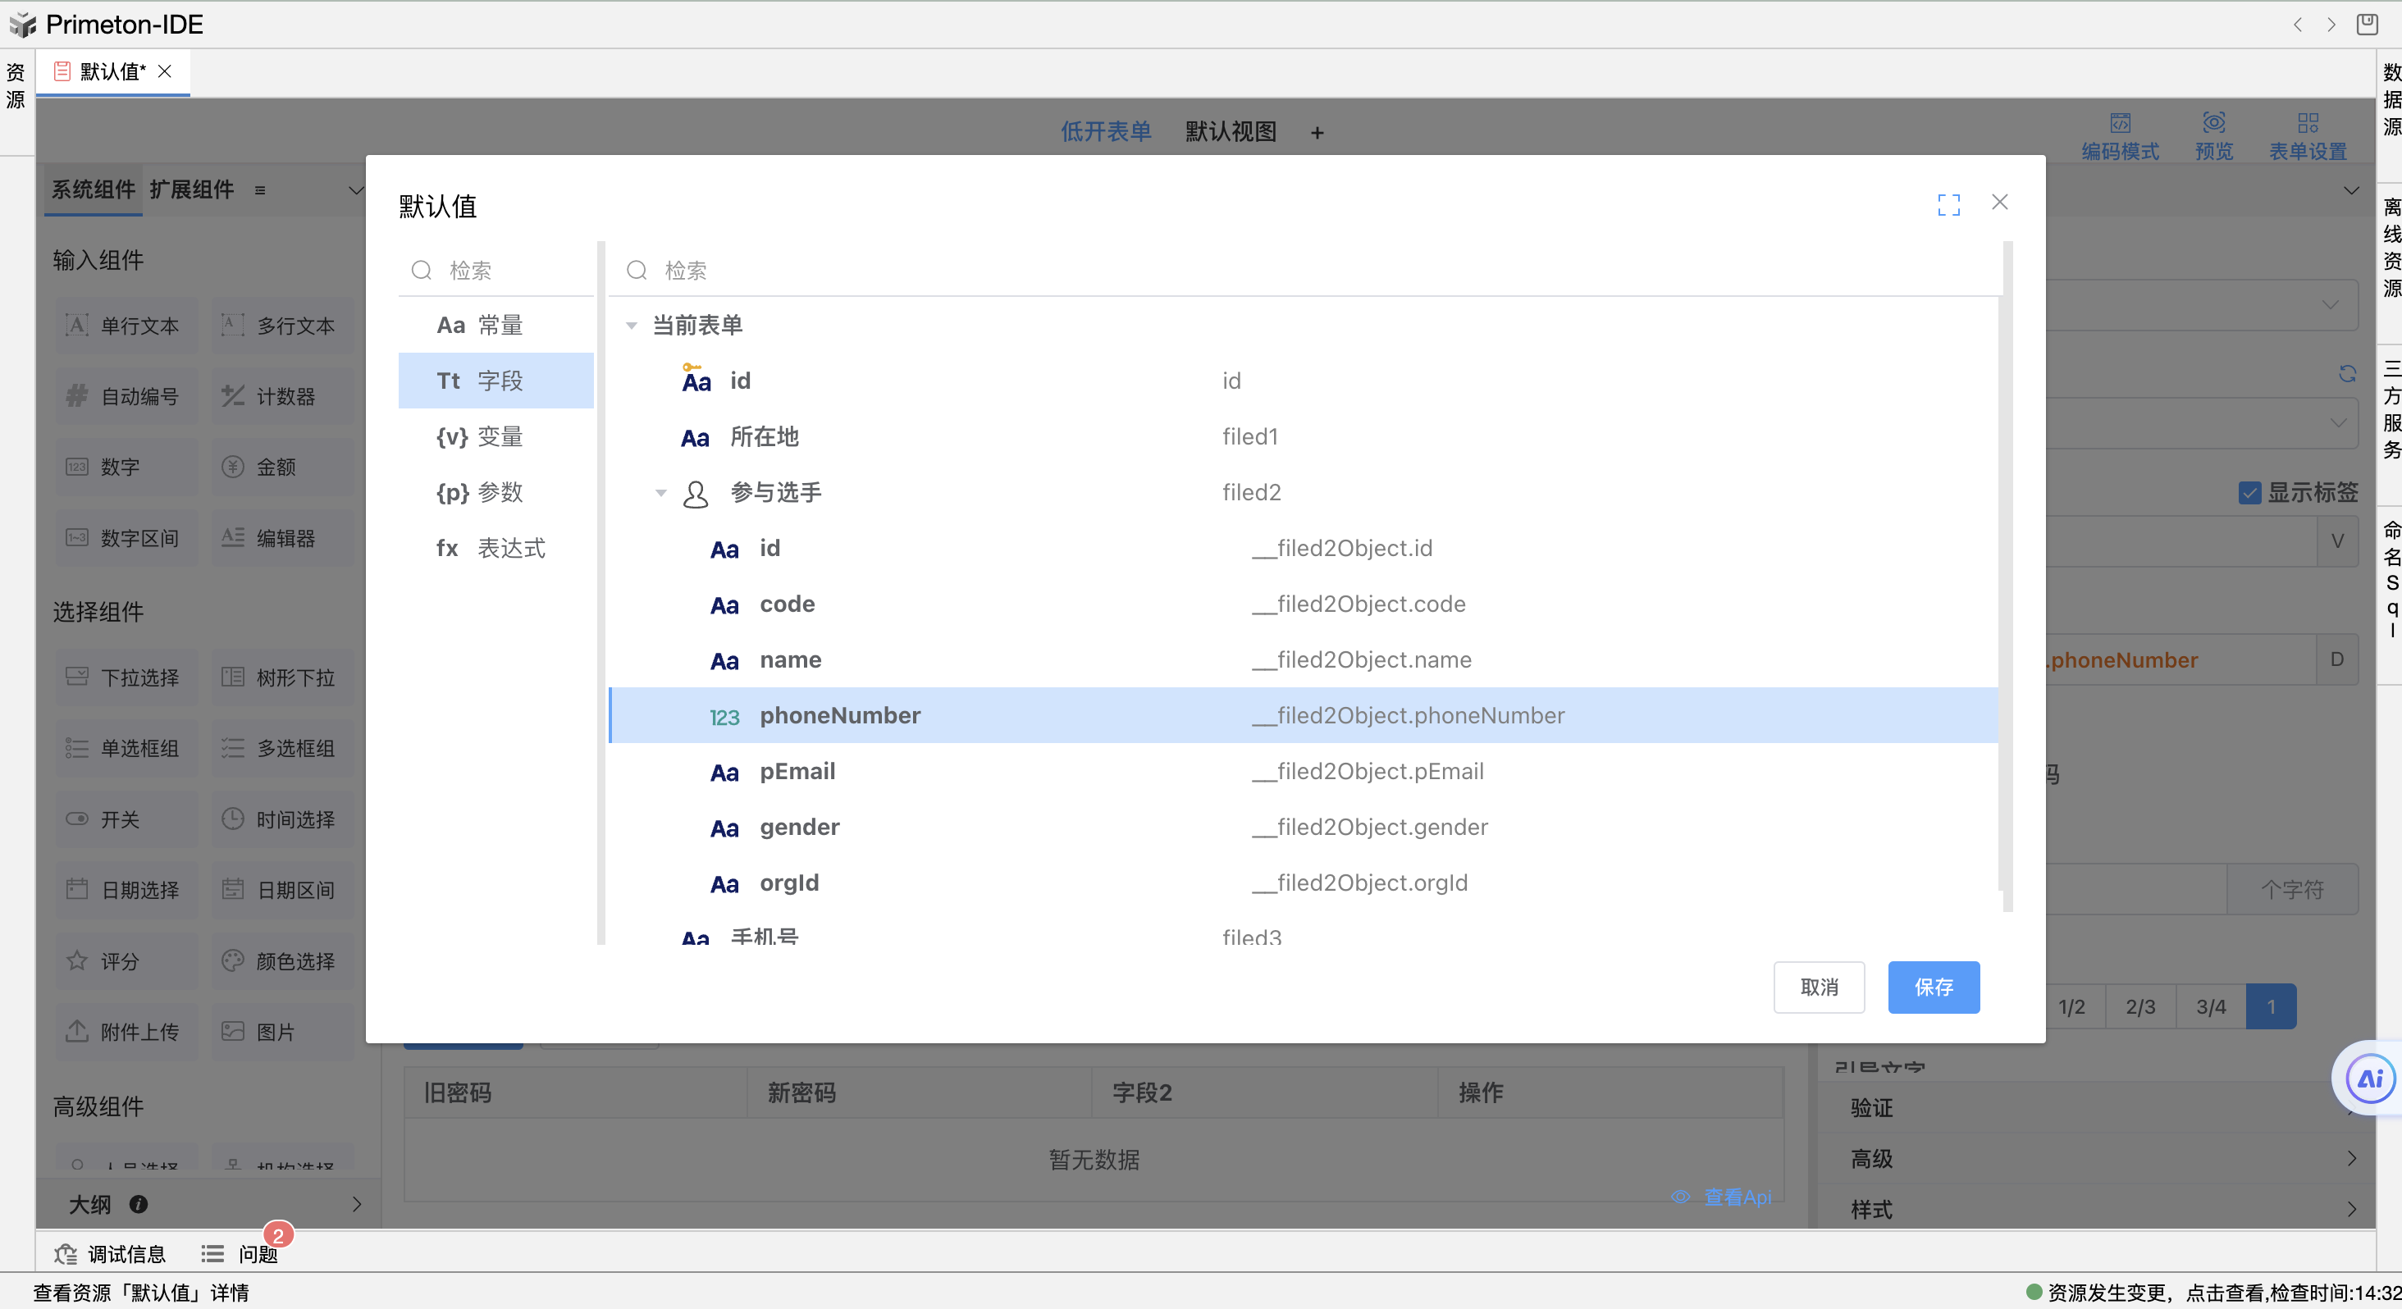Click the 取消 cancel button

point(1818,987)
